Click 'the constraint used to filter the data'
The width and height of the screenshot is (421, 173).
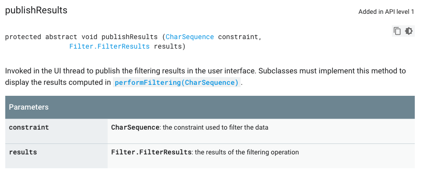(x=216, y=127)
